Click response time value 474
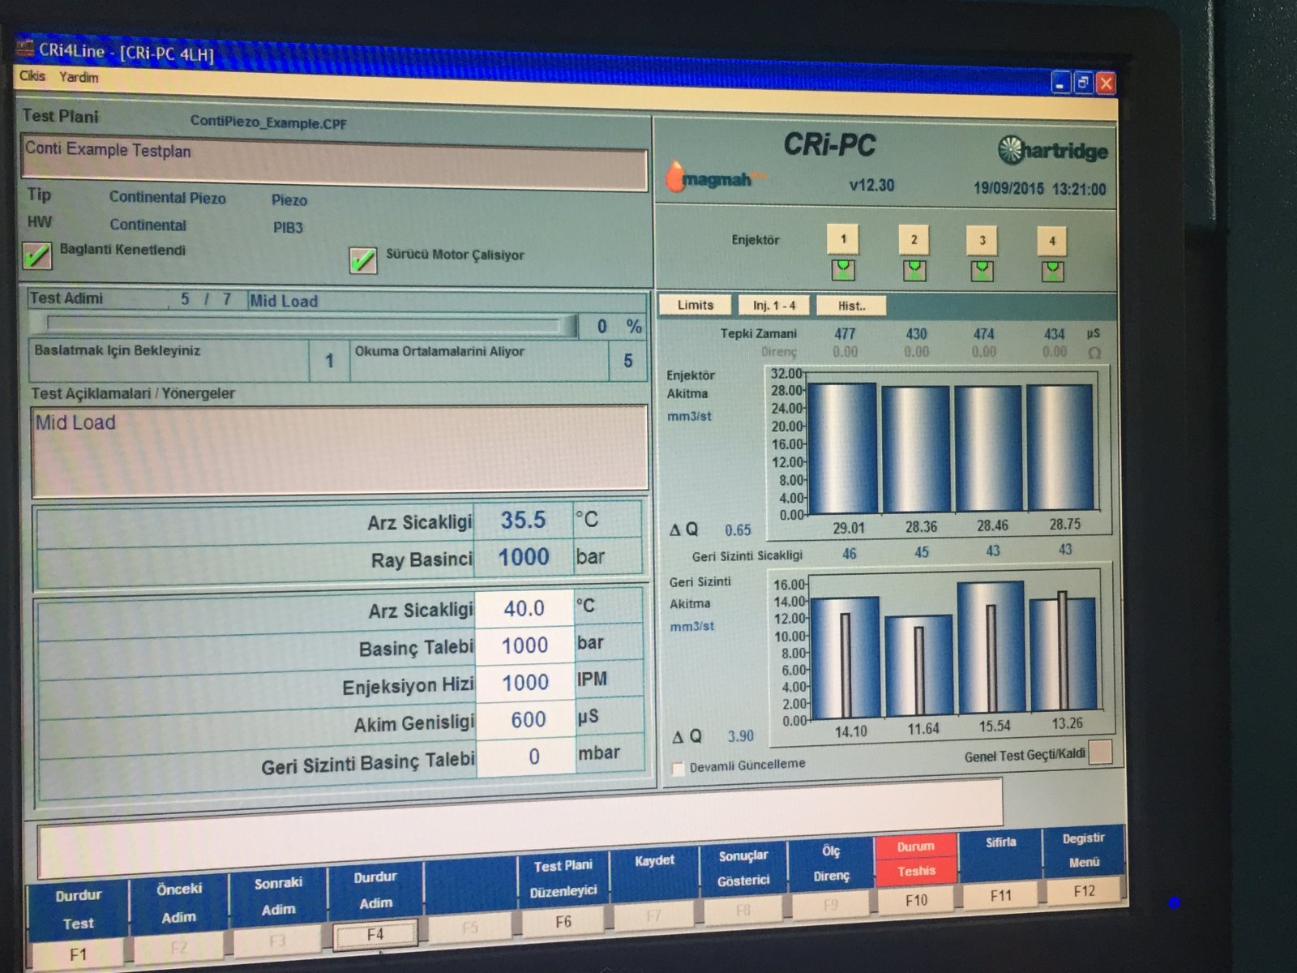 click(x=984, y=334)
